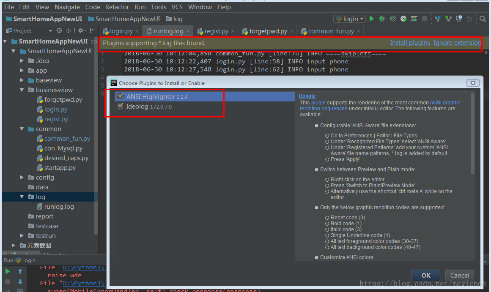Open the Project panel gear settings
Screen dimensions: 491x292
(x=82, y=31)
